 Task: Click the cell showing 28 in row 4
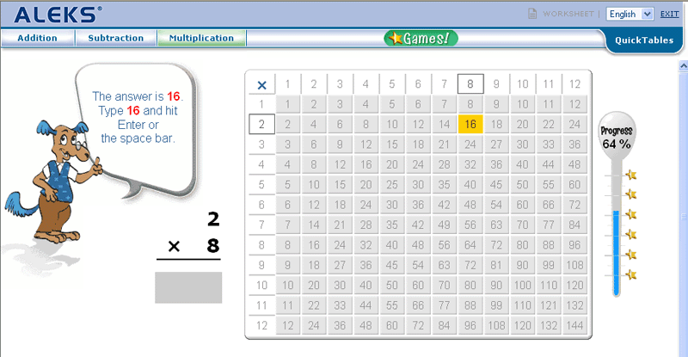(444, 164)
